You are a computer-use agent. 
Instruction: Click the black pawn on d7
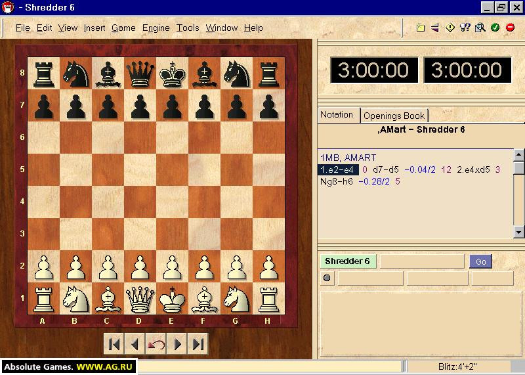pos(140,106)
